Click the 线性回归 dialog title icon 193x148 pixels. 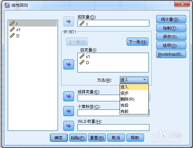(x=7, y=5)
